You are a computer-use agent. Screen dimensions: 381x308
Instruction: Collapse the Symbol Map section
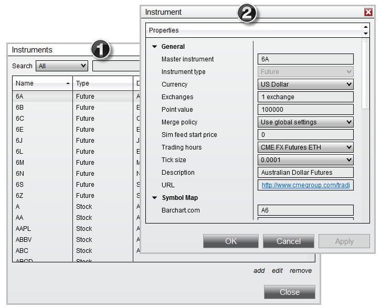(154, 198)
